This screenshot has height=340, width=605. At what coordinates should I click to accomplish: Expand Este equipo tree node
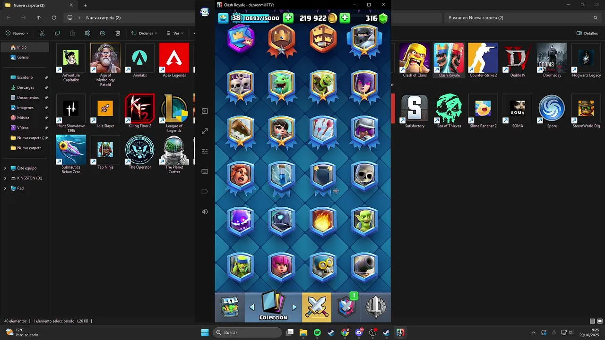pyautogui.click(x=5, y=168)
